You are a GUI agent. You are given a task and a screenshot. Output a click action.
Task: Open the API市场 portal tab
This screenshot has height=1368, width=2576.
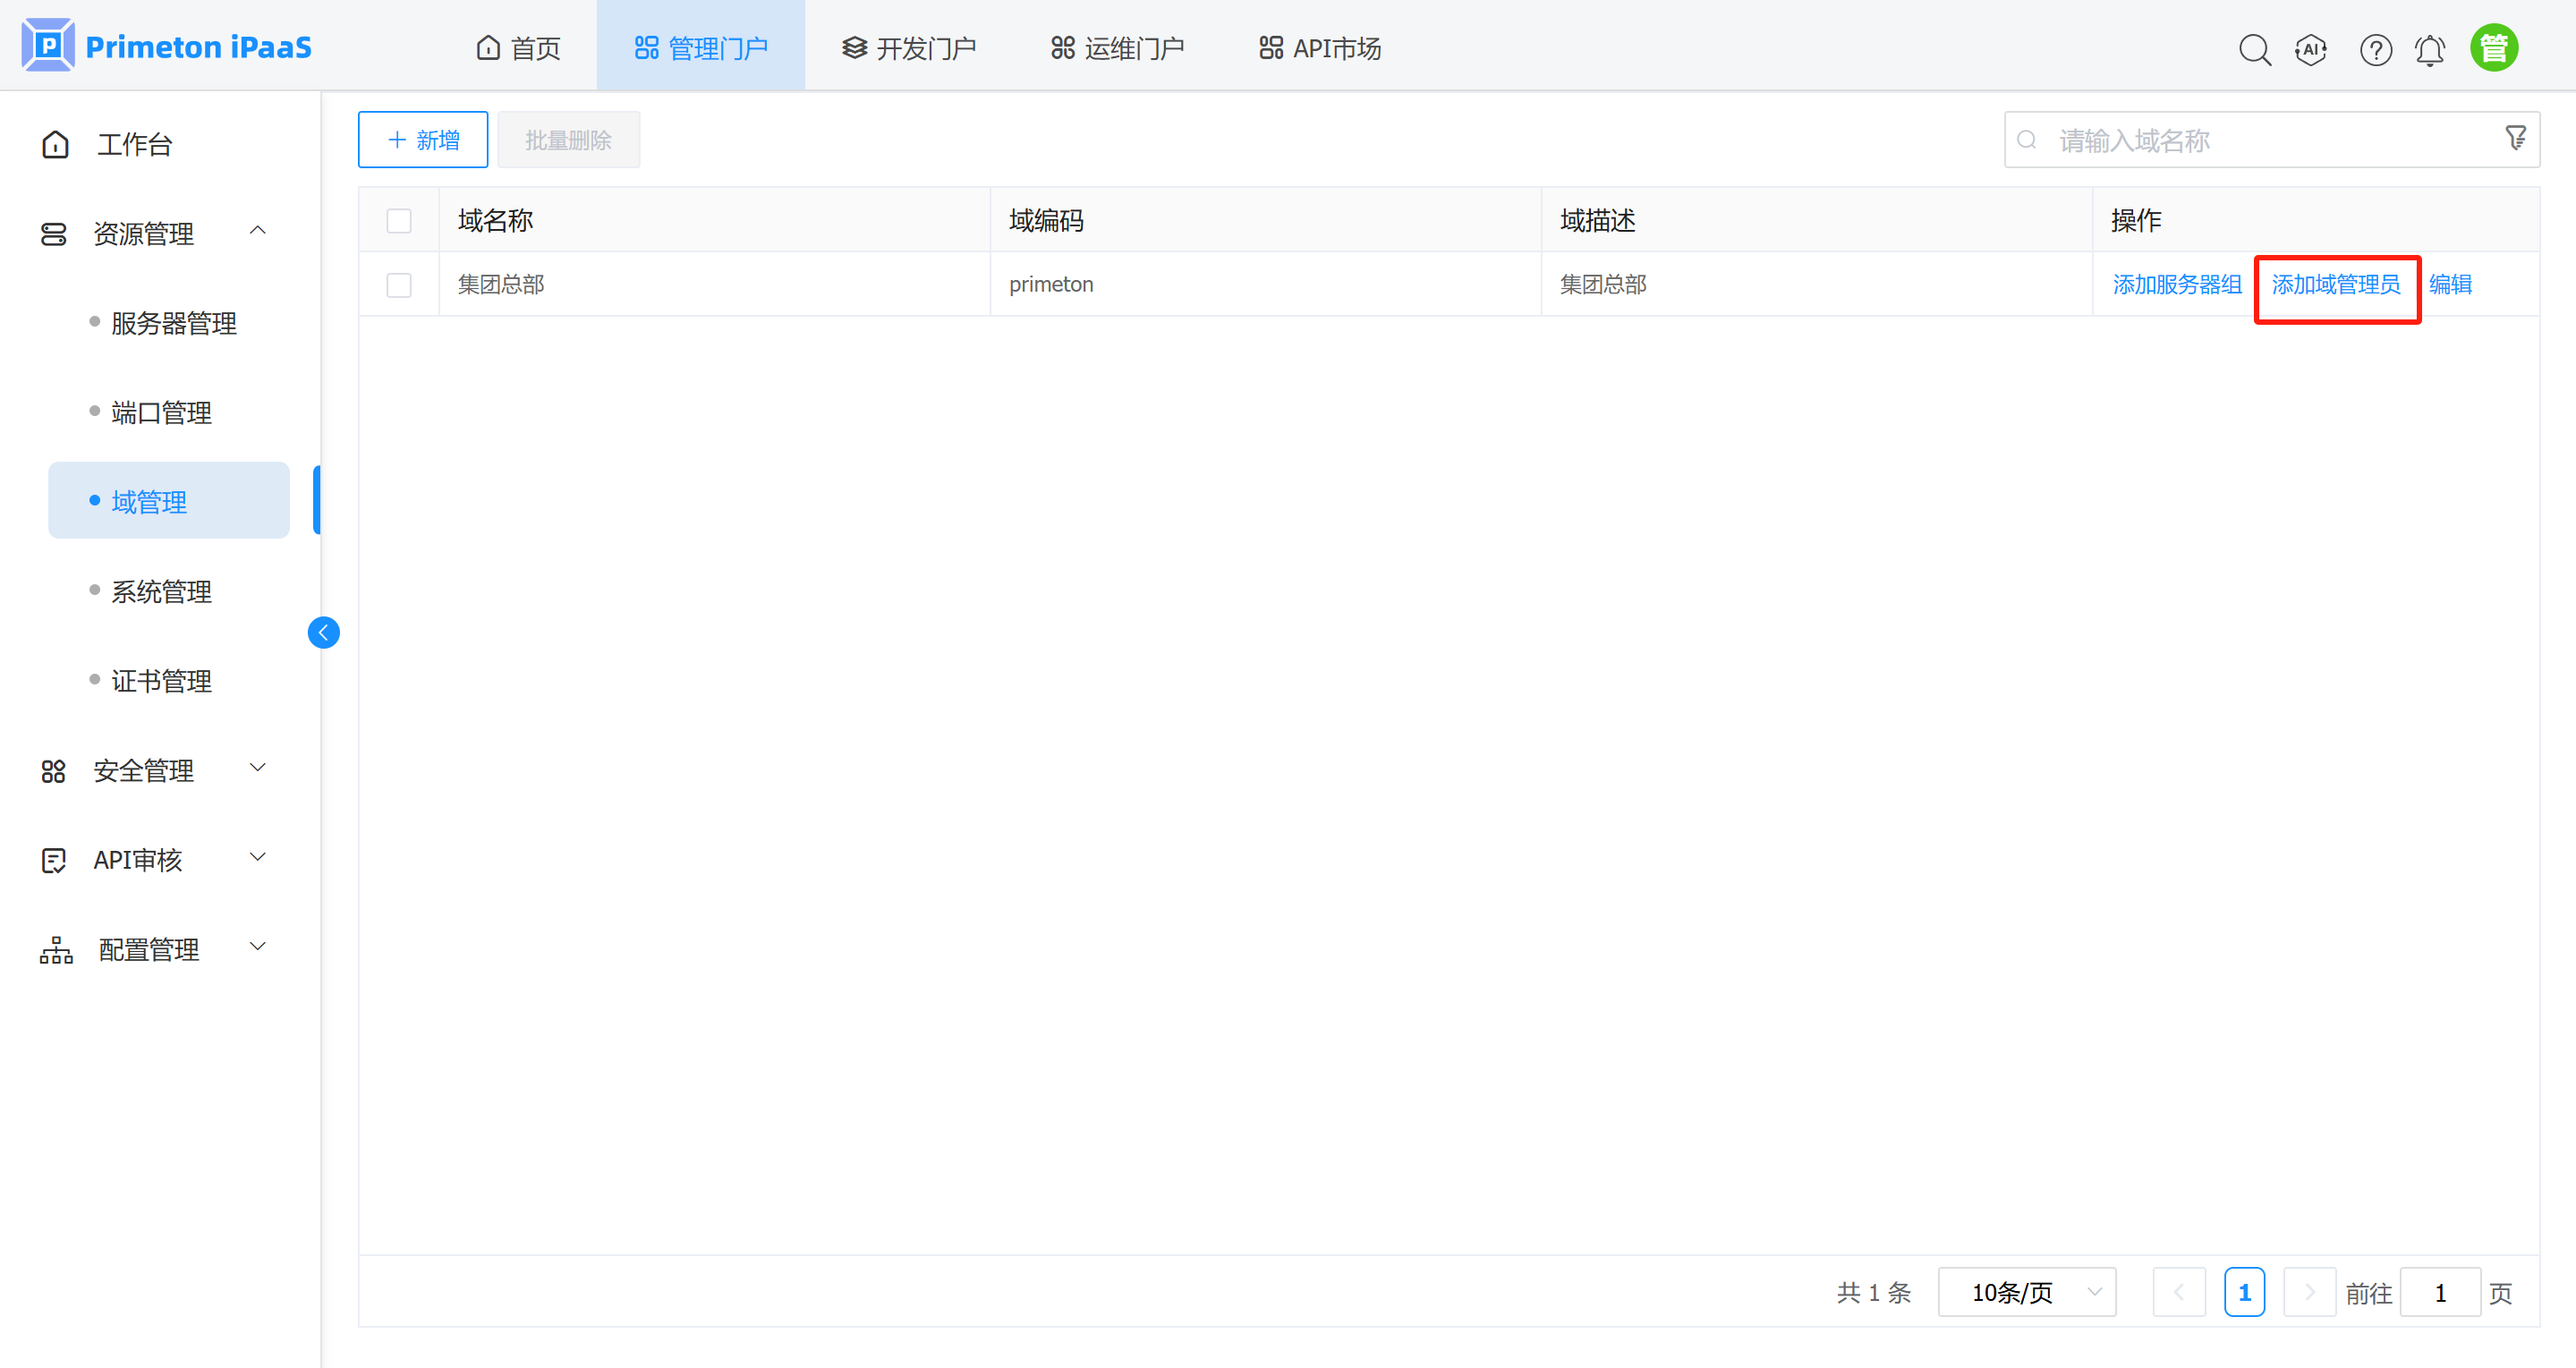(1318, 46)
